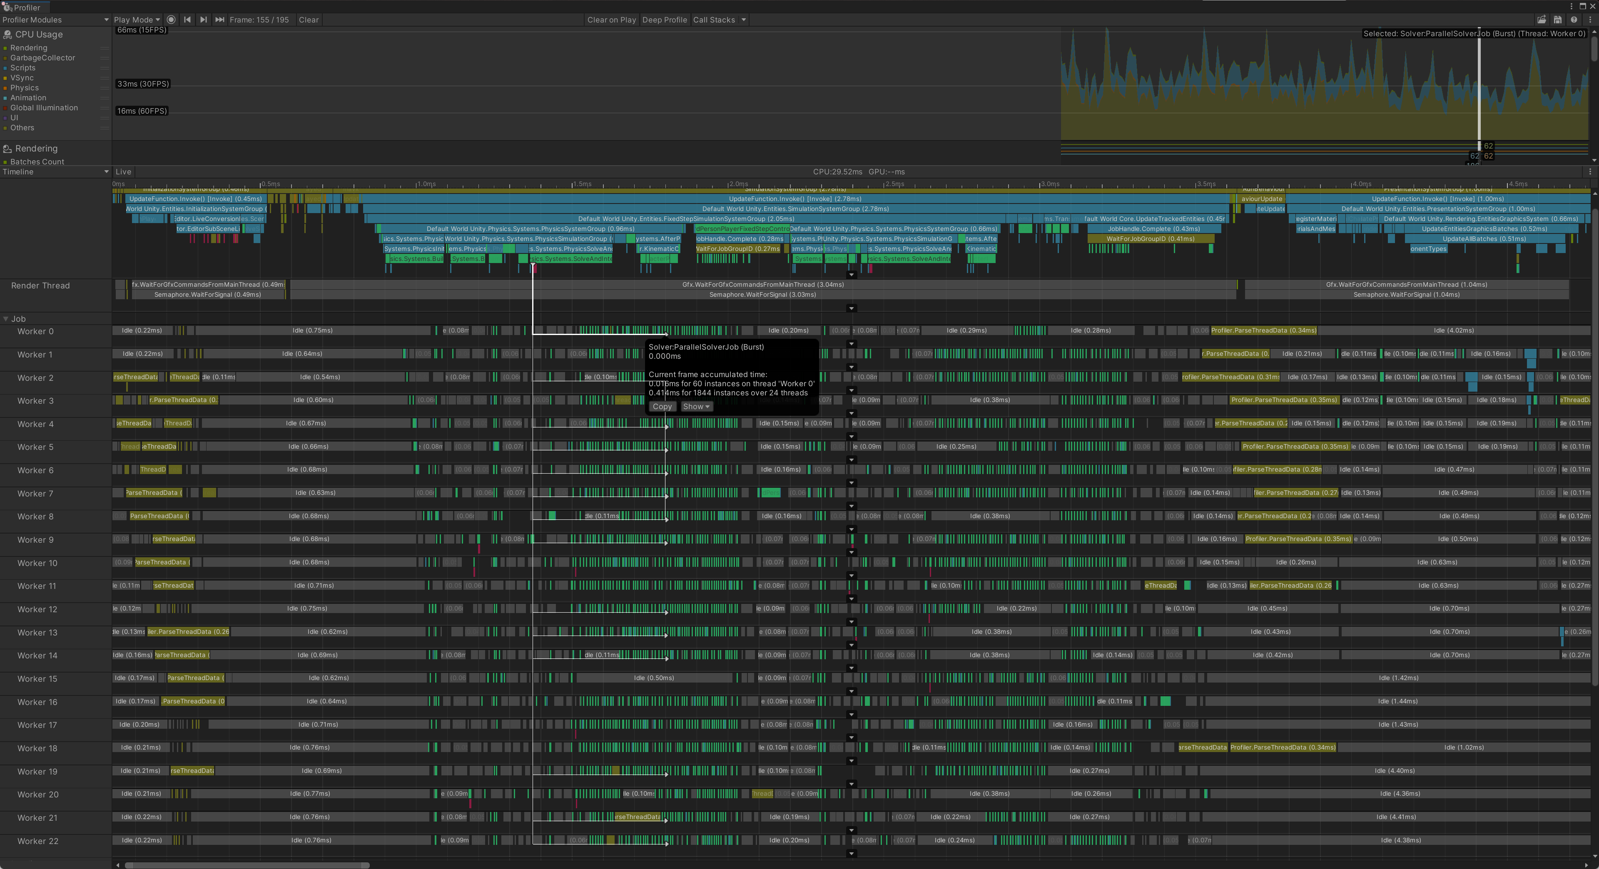Jump to previous frame with back-step icon
1599x869 pixels.
coord(187,19)
